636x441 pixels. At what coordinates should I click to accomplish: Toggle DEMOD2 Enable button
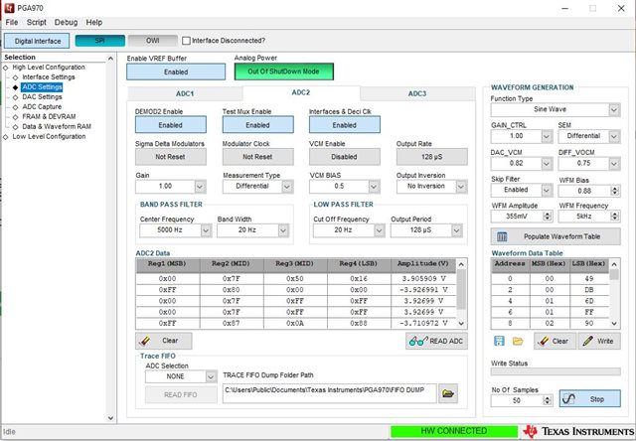coord(170,125)
